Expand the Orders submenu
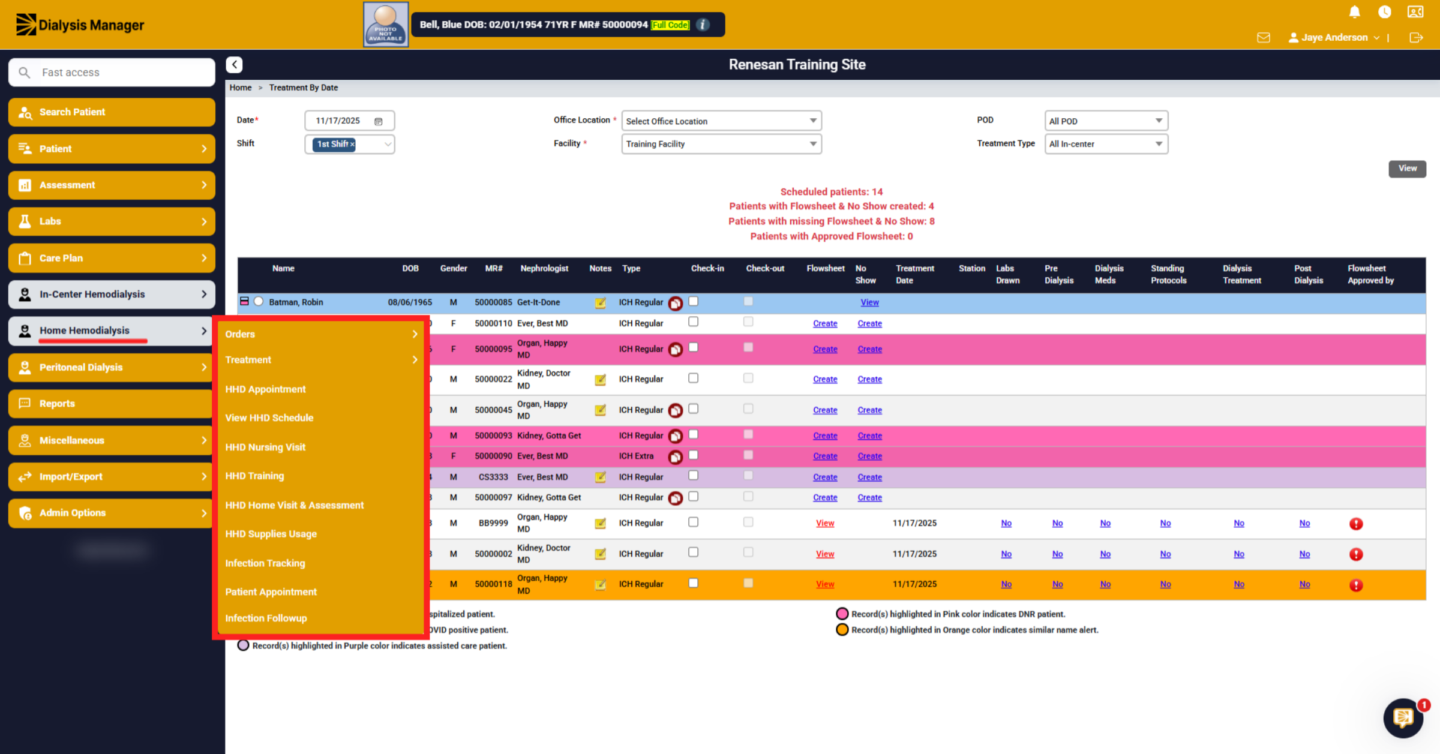The image size is (1440, 754). (x=321, y=334)
